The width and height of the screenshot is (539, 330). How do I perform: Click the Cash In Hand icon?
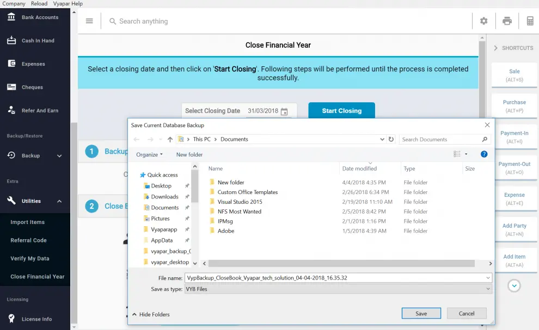pos(11,40)
